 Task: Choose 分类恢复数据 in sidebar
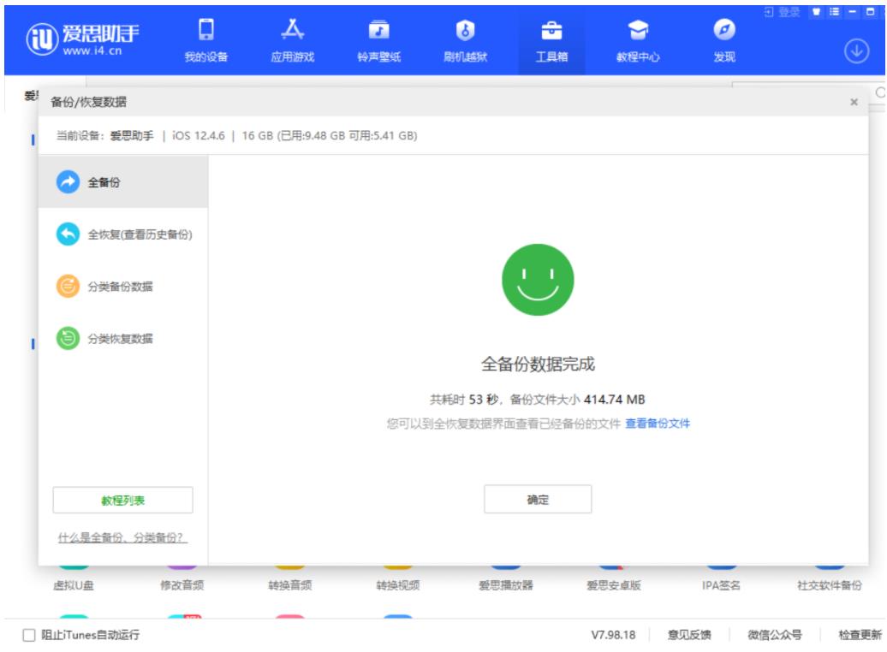[x=123, y=339]
